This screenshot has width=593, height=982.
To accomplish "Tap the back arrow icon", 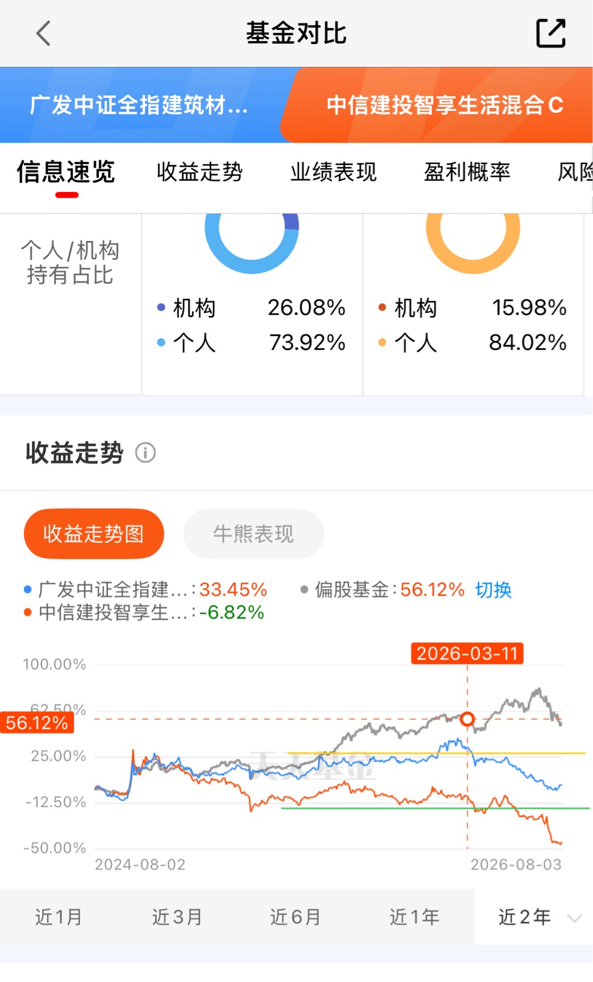I will point(44,33).
